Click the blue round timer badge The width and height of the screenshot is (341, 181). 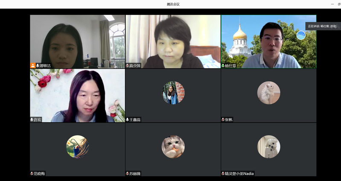[301, 35]
